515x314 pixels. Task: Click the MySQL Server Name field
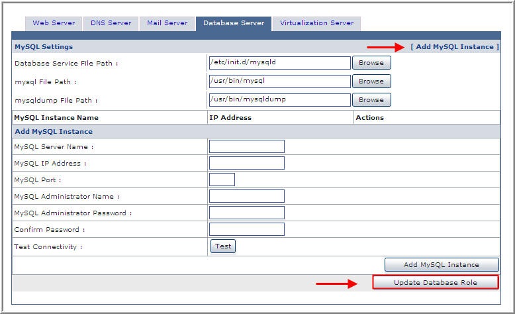246,146
